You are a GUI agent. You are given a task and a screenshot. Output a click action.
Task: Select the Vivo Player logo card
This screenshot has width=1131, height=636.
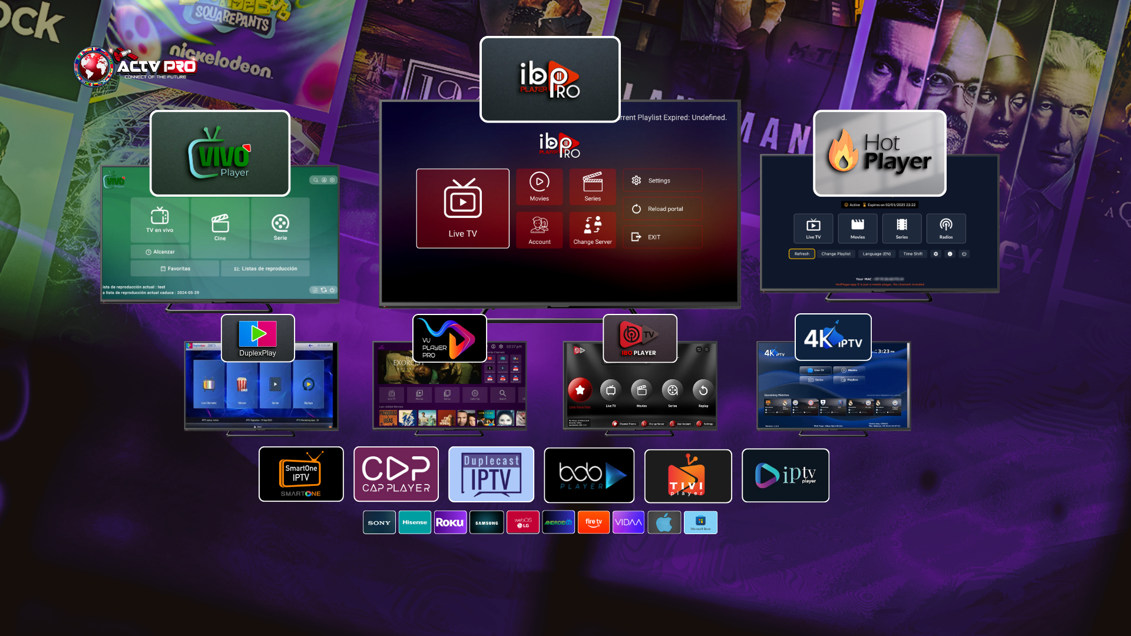coord(220,153)
